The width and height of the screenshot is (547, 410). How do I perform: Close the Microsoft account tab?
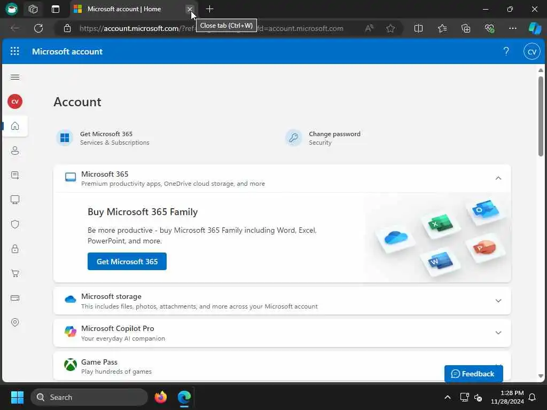click(x=190, y=9)
